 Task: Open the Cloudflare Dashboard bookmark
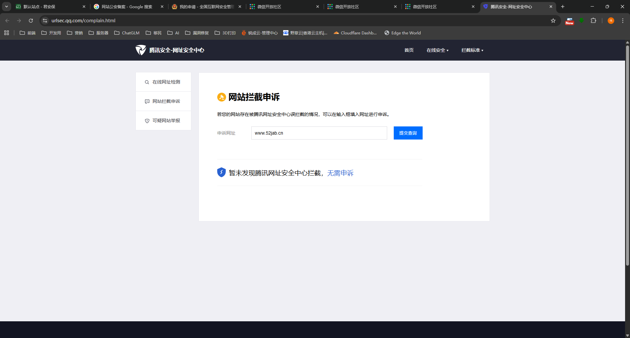pyautogui.click(x=355, y=33)
